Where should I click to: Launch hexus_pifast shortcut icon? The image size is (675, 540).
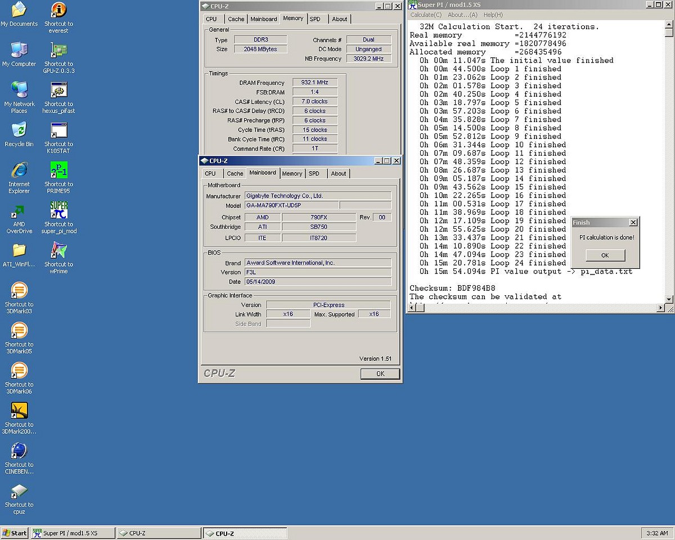pos(58,90)
